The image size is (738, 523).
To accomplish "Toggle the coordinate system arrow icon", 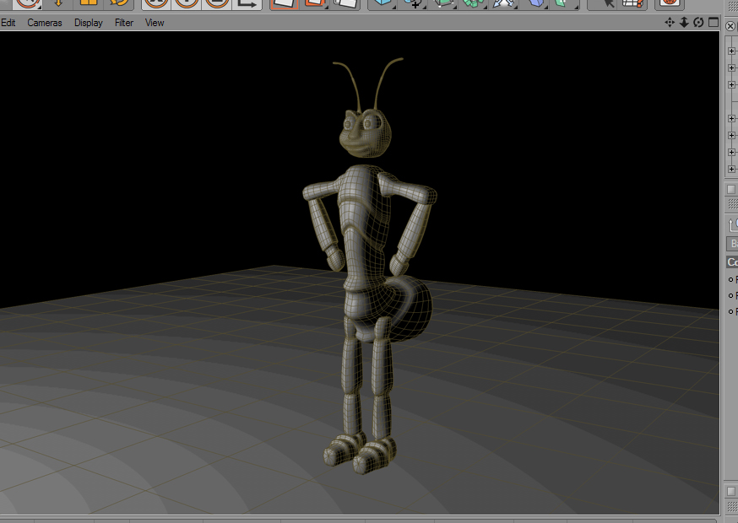I will point(247,3).
